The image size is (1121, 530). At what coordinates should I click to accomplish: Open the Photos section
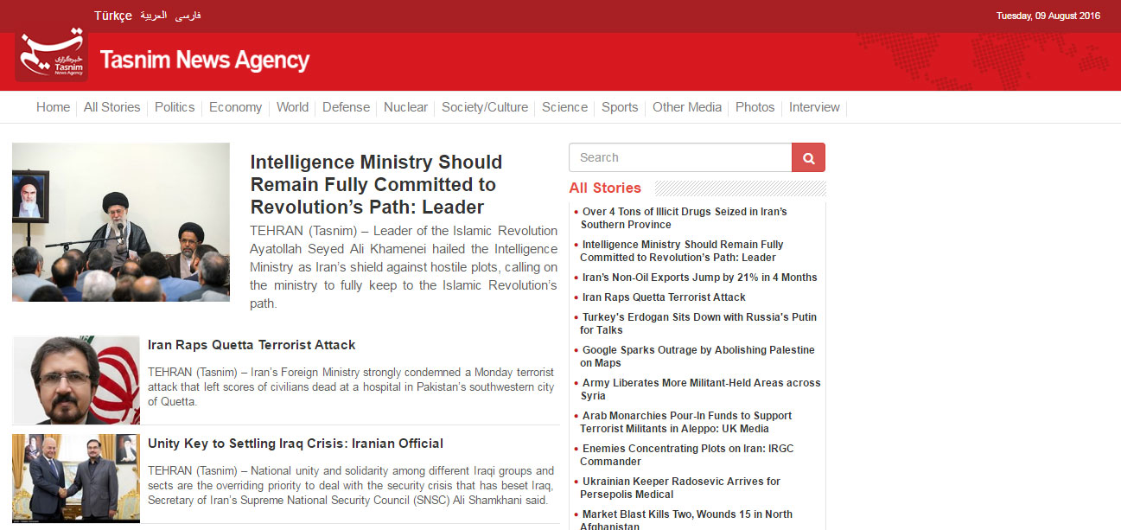(755, 107)
